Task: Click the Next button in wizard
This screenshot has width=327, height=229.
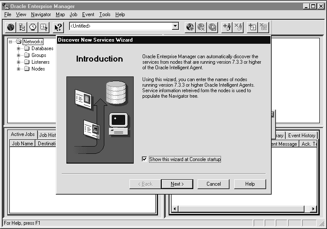Action: (177, 184)
